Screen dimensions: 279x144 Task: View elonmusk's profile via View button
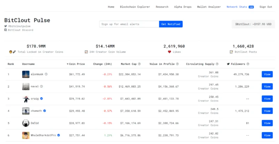pos(267,74)
